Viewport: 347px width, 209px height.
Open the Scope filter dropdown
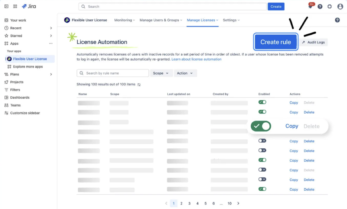160,73
